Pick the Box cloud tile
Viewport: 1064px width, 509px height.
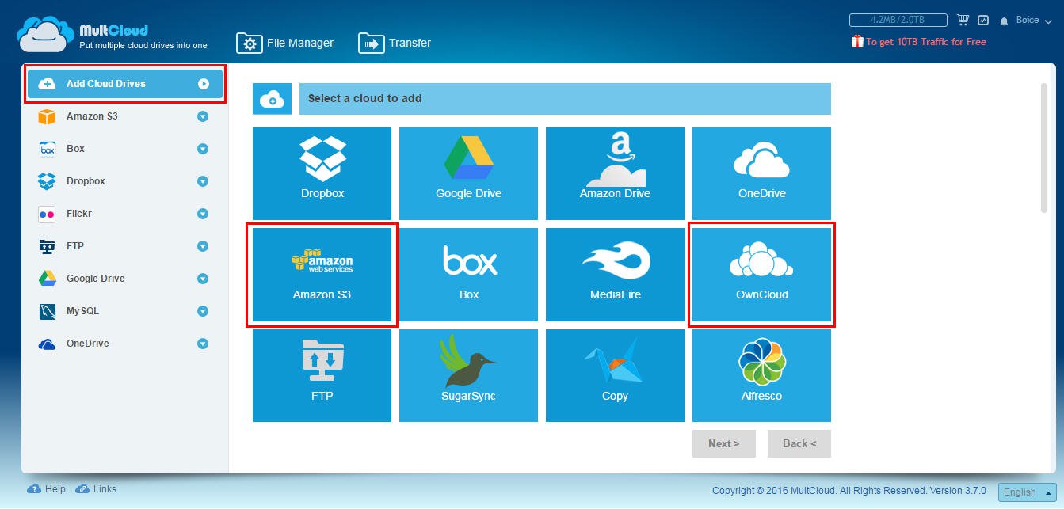[x=468, y=275]
